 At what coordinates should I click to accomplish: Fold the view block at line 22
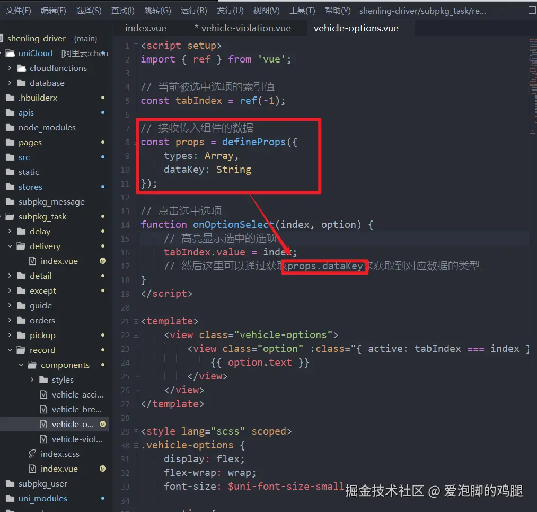pyautogui.click(x=136, y=336)
